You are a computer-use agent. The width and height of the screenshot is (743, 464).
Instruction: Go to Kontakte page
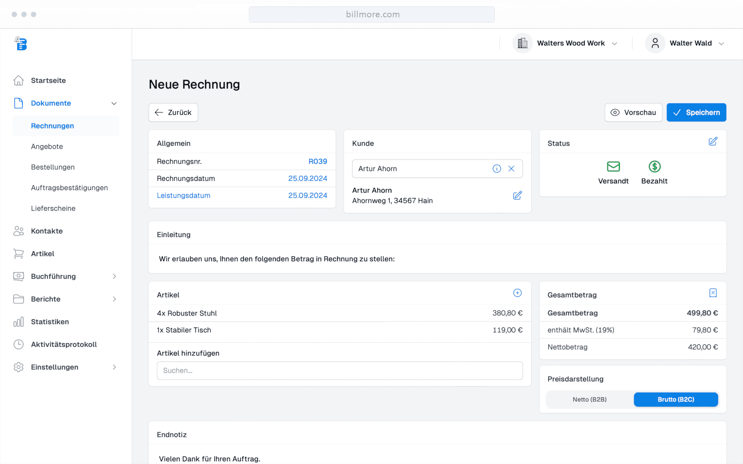(47, 231)
